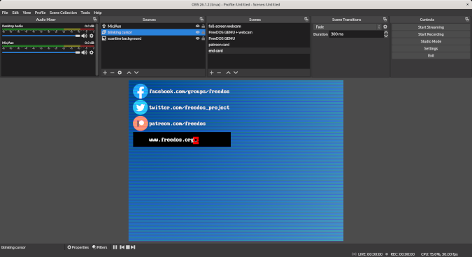This screenshot has width=472, height=257.
Task: Click the Facebook logo in preview
Action: click(x=141, y=91)
